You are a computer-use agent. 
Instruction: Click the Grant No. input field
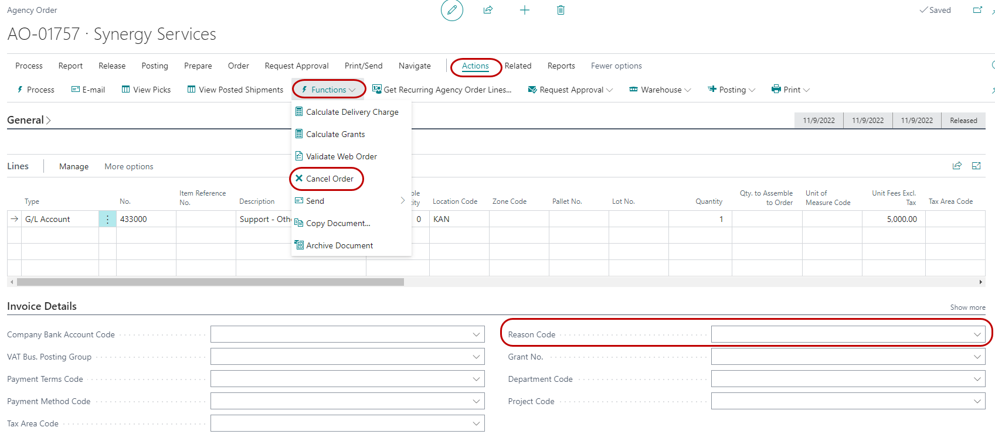(841, 357)
